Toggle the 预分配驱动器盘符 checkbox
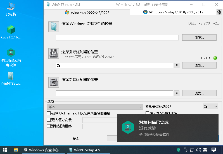223x154 pixels. point(147,113)
